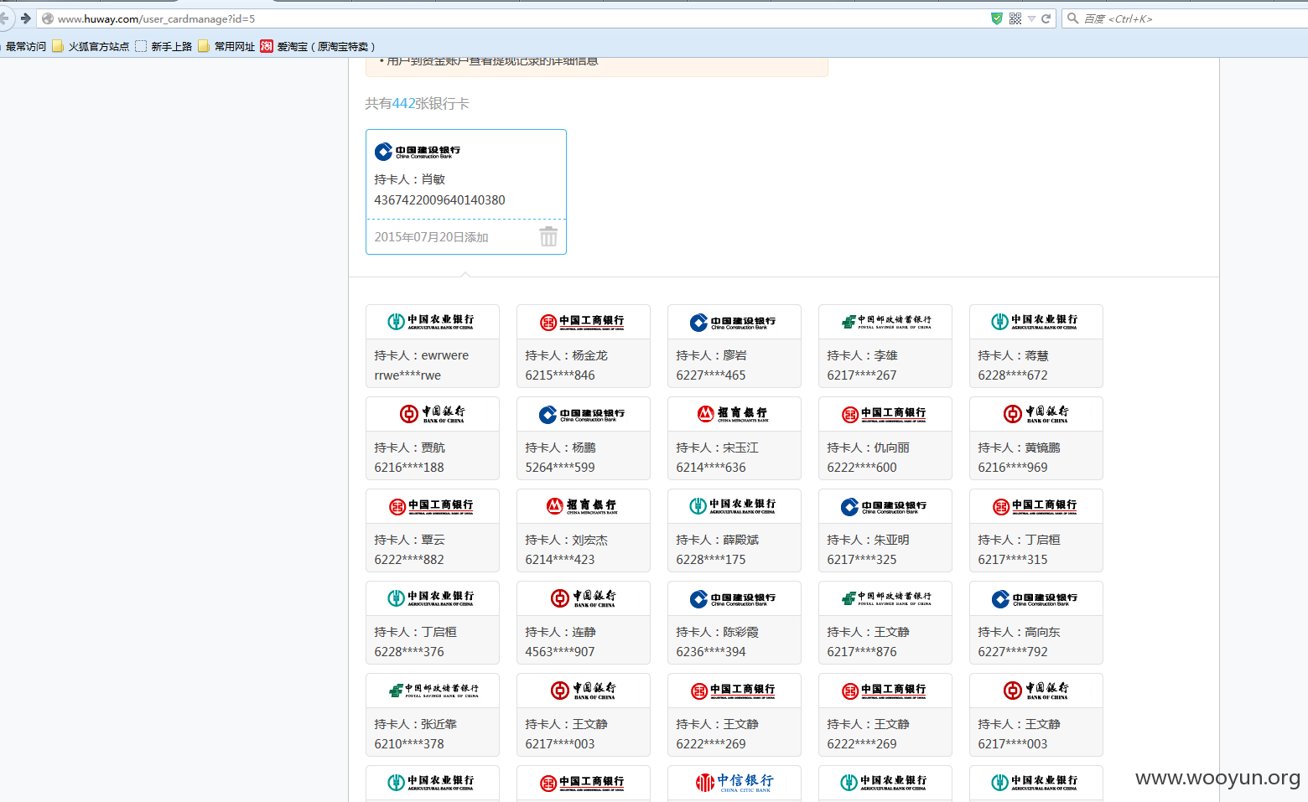Screen dimensions: 1308x802
Task: Select the Postal Savings card ending 876 of 王文静
Action: tap(885, 623)
